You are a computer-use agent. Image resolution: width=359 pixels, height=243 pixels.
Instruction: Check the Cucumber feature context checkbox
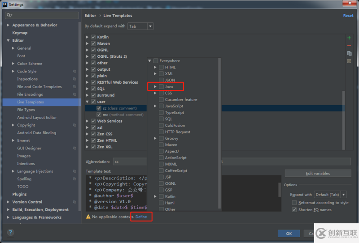[161, 100]
